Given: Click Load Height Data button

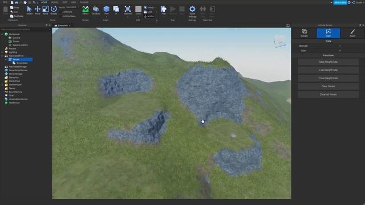Looking at the screenshot, I should 328,70.
